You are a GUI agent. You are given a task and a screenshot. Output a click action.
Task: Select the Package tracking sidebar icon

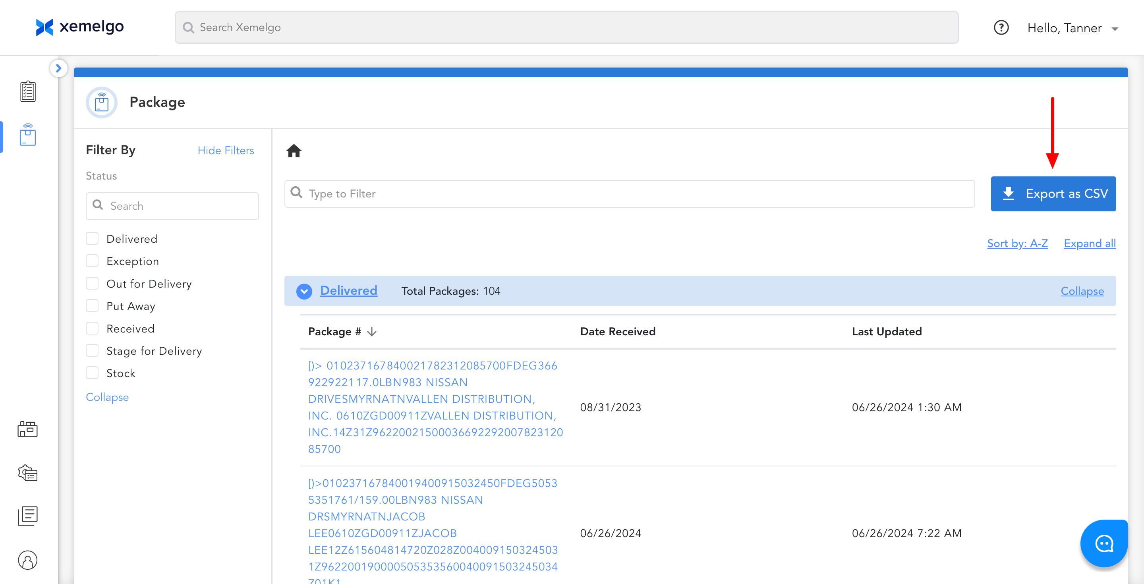[27, 135]
